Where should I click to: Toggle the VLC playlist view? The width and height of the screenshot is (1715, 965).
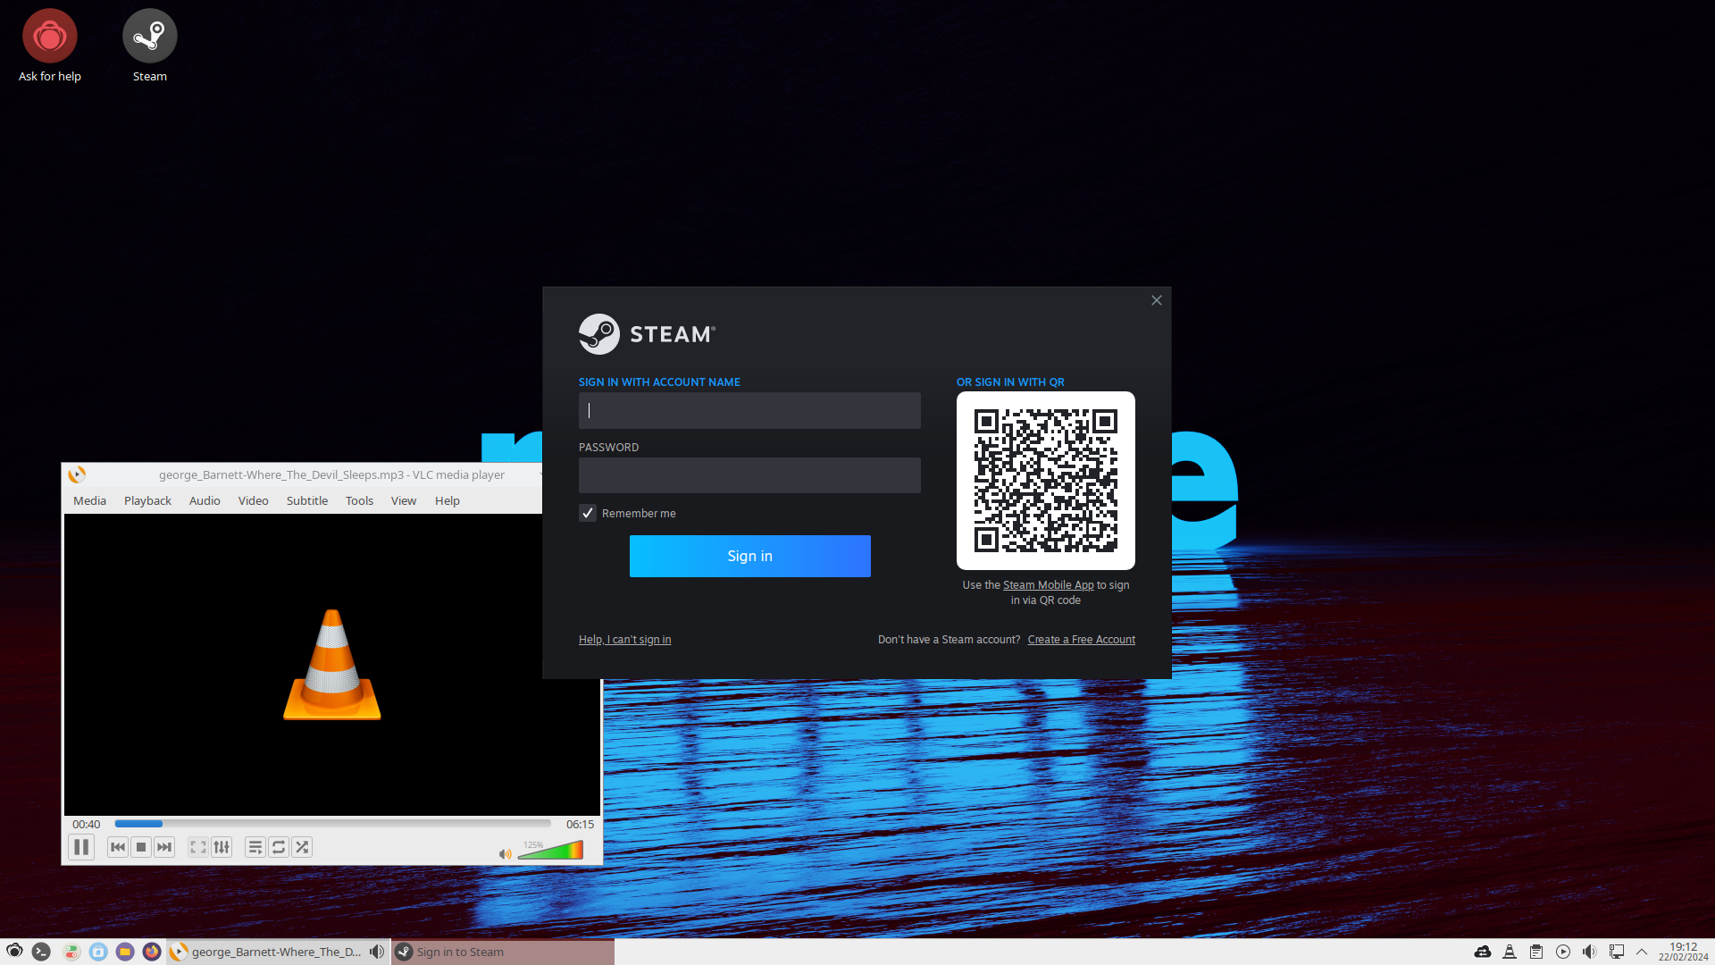(x=255, y=847)
